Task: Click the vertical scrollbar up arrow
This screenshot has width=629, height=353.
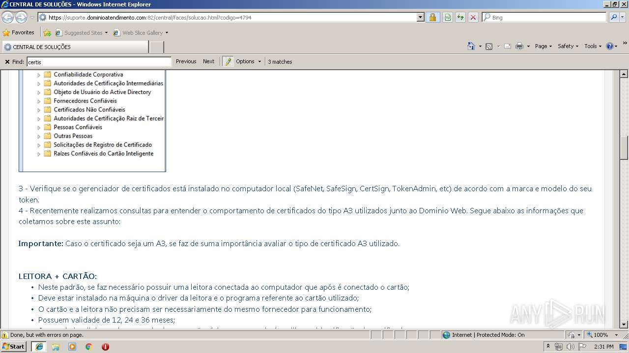Action: (624, 75)
